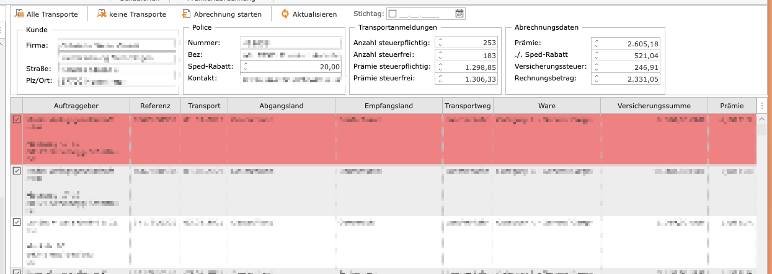Click the Empfangsland column header
This screenshot has width=772, height=274.
click(x=389, y=106)
